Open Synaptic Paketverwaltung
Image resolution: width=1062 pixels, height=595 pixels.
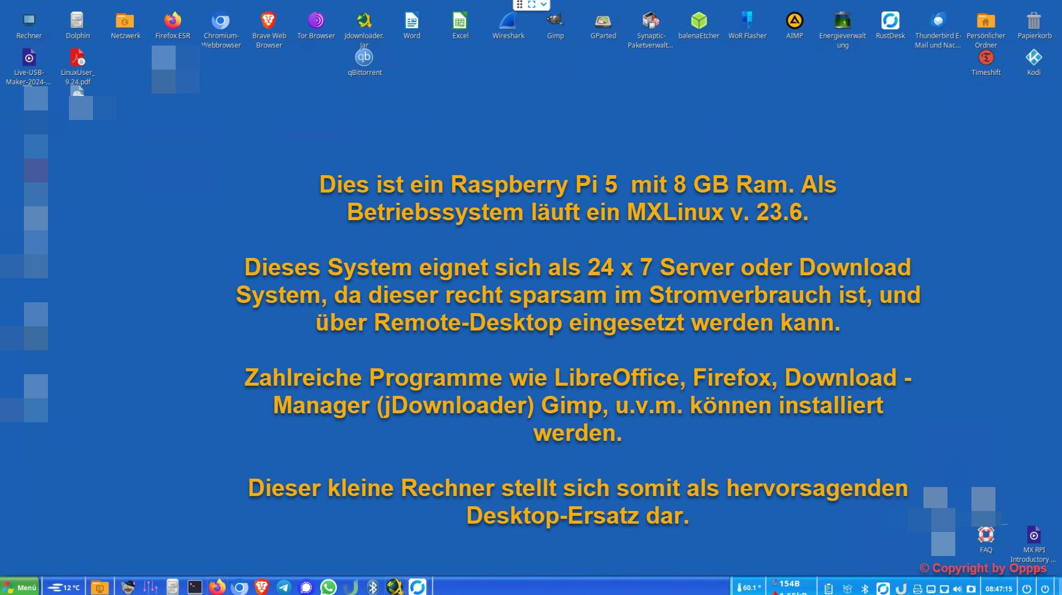(x=650, y=20)
